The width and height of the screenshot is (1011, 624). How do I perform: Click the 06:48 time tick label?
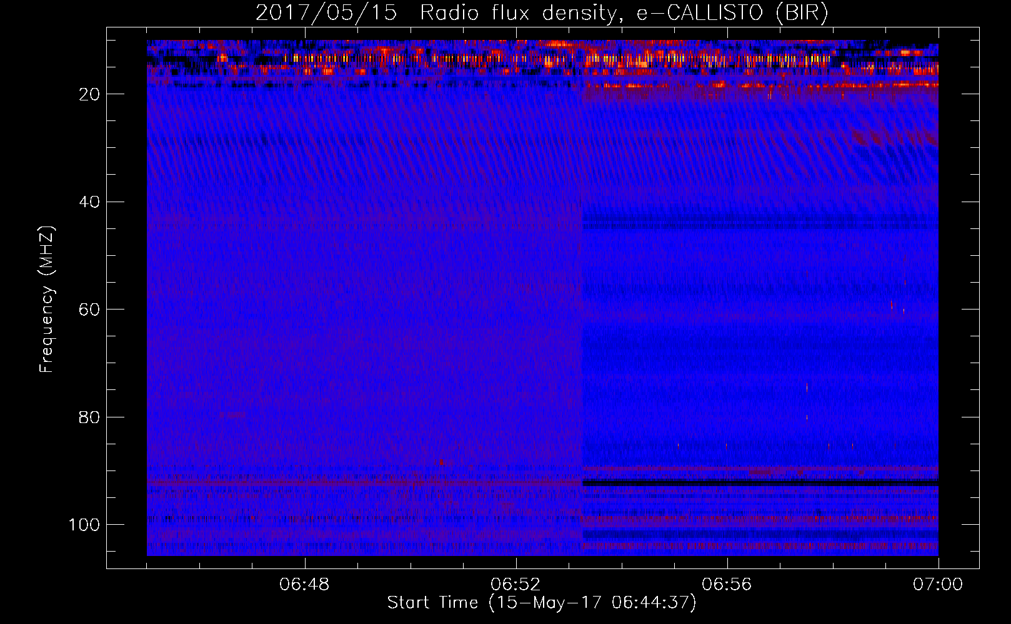(305, 585)
